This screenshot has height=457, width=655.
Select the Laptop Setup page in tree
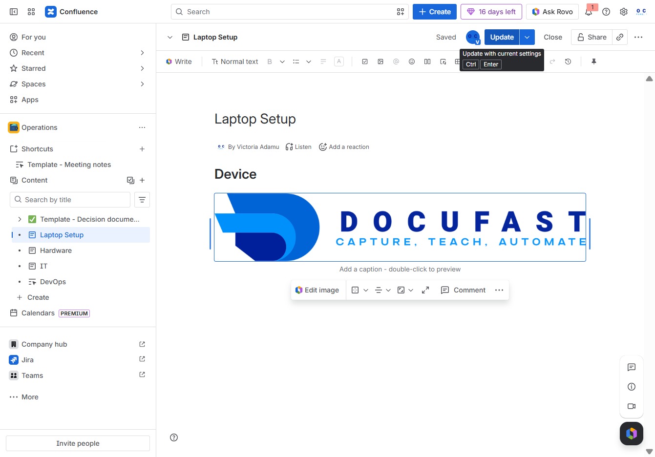point(81,235)
